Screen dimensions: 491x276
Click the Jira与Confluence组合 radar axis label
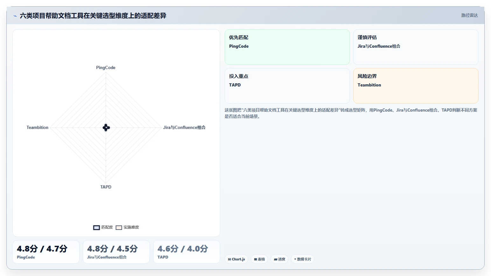click(x=184, y=128)
